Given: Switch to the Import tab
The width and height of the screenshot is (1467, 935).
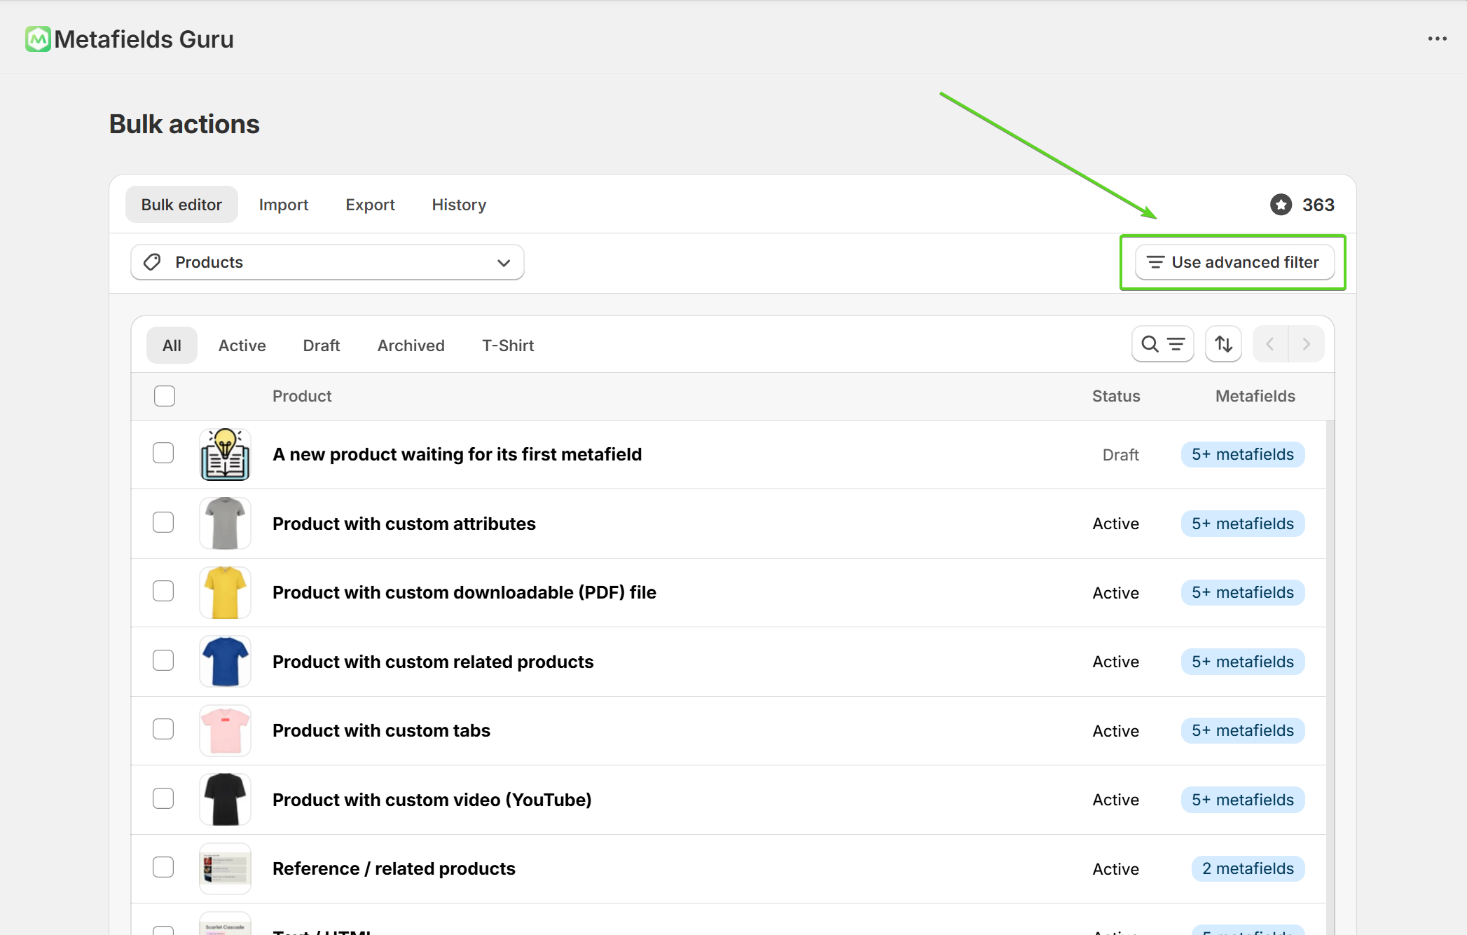Looking at the screenshot, I should pos(283,205).
